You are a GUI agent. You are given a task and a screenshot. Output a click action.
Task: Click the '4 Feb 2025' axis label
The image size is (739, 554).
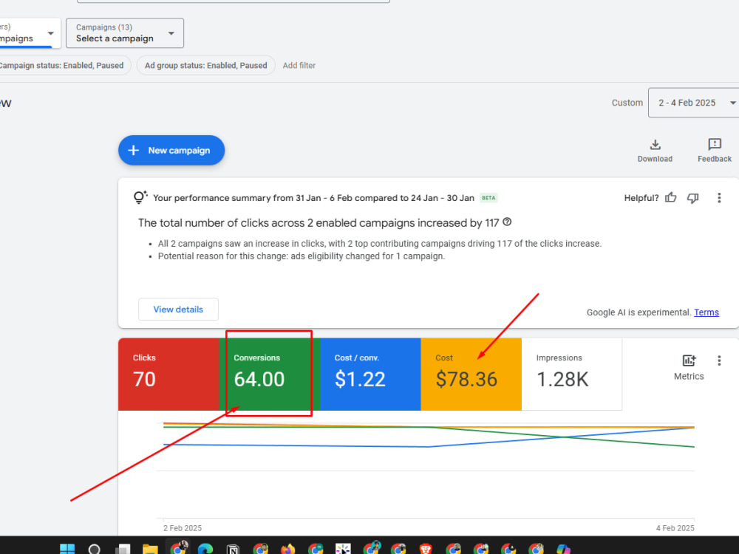coord(675,528)
